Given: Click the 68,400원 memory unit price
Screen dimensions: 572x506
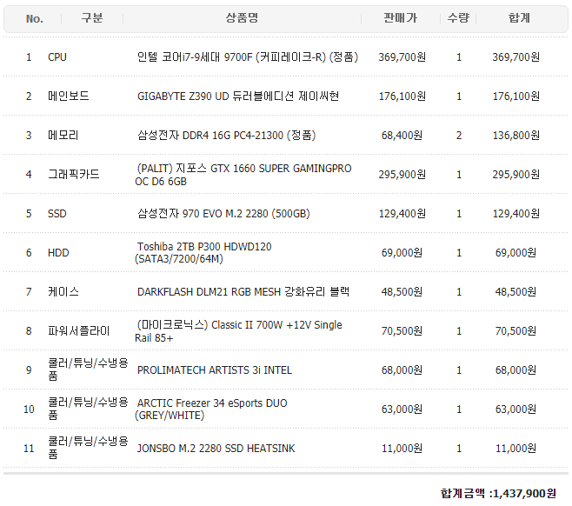Looking at the screenshot, I should tap(402, 136).
